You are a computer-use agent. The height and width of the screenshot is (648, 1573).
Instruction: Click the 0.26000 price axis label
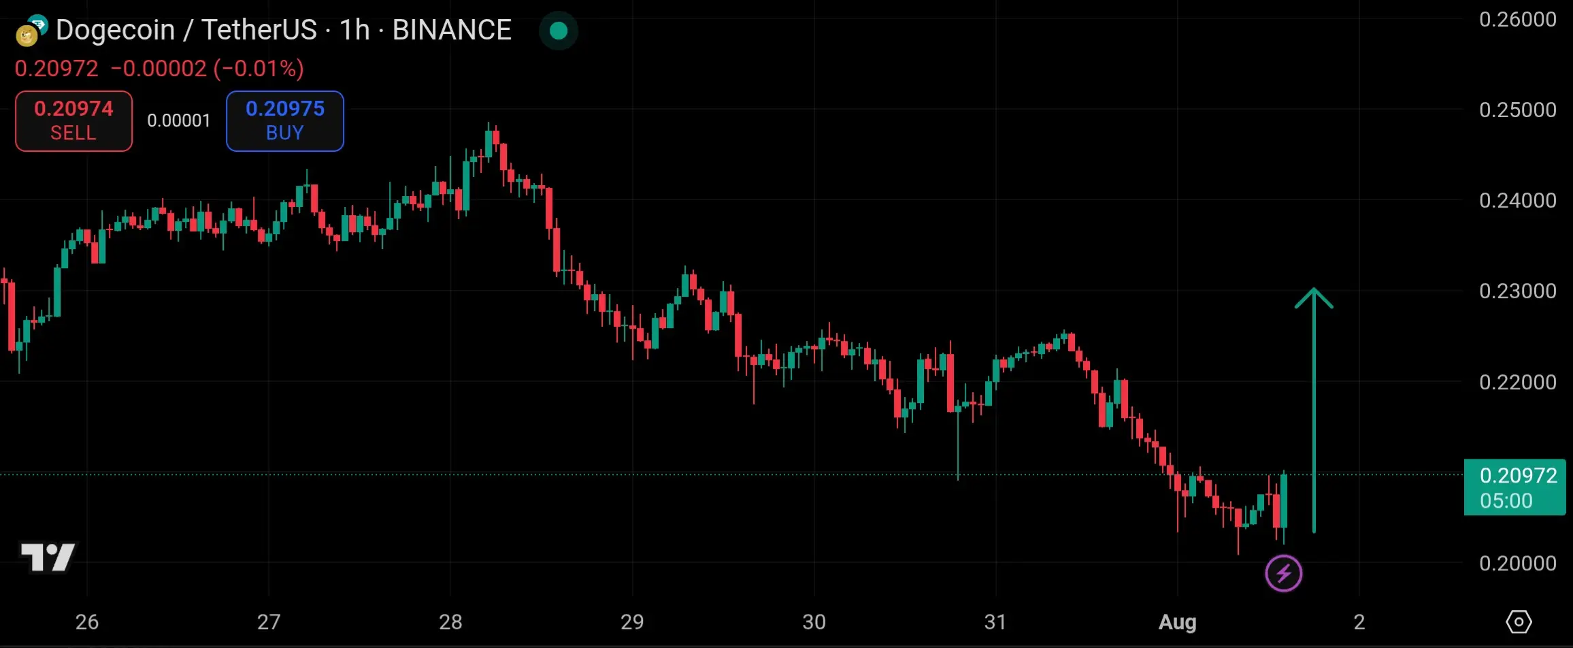(1517, 19)
